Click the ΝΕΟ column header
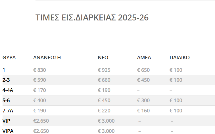Viewport: 215px width, 134px height. [103, 58]
